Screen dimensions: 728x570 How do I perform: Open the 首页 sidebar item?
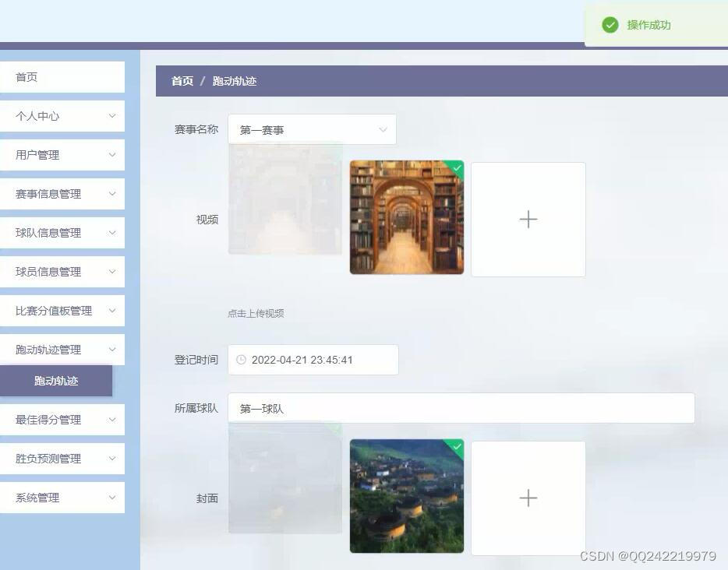(x=62, y=77)
